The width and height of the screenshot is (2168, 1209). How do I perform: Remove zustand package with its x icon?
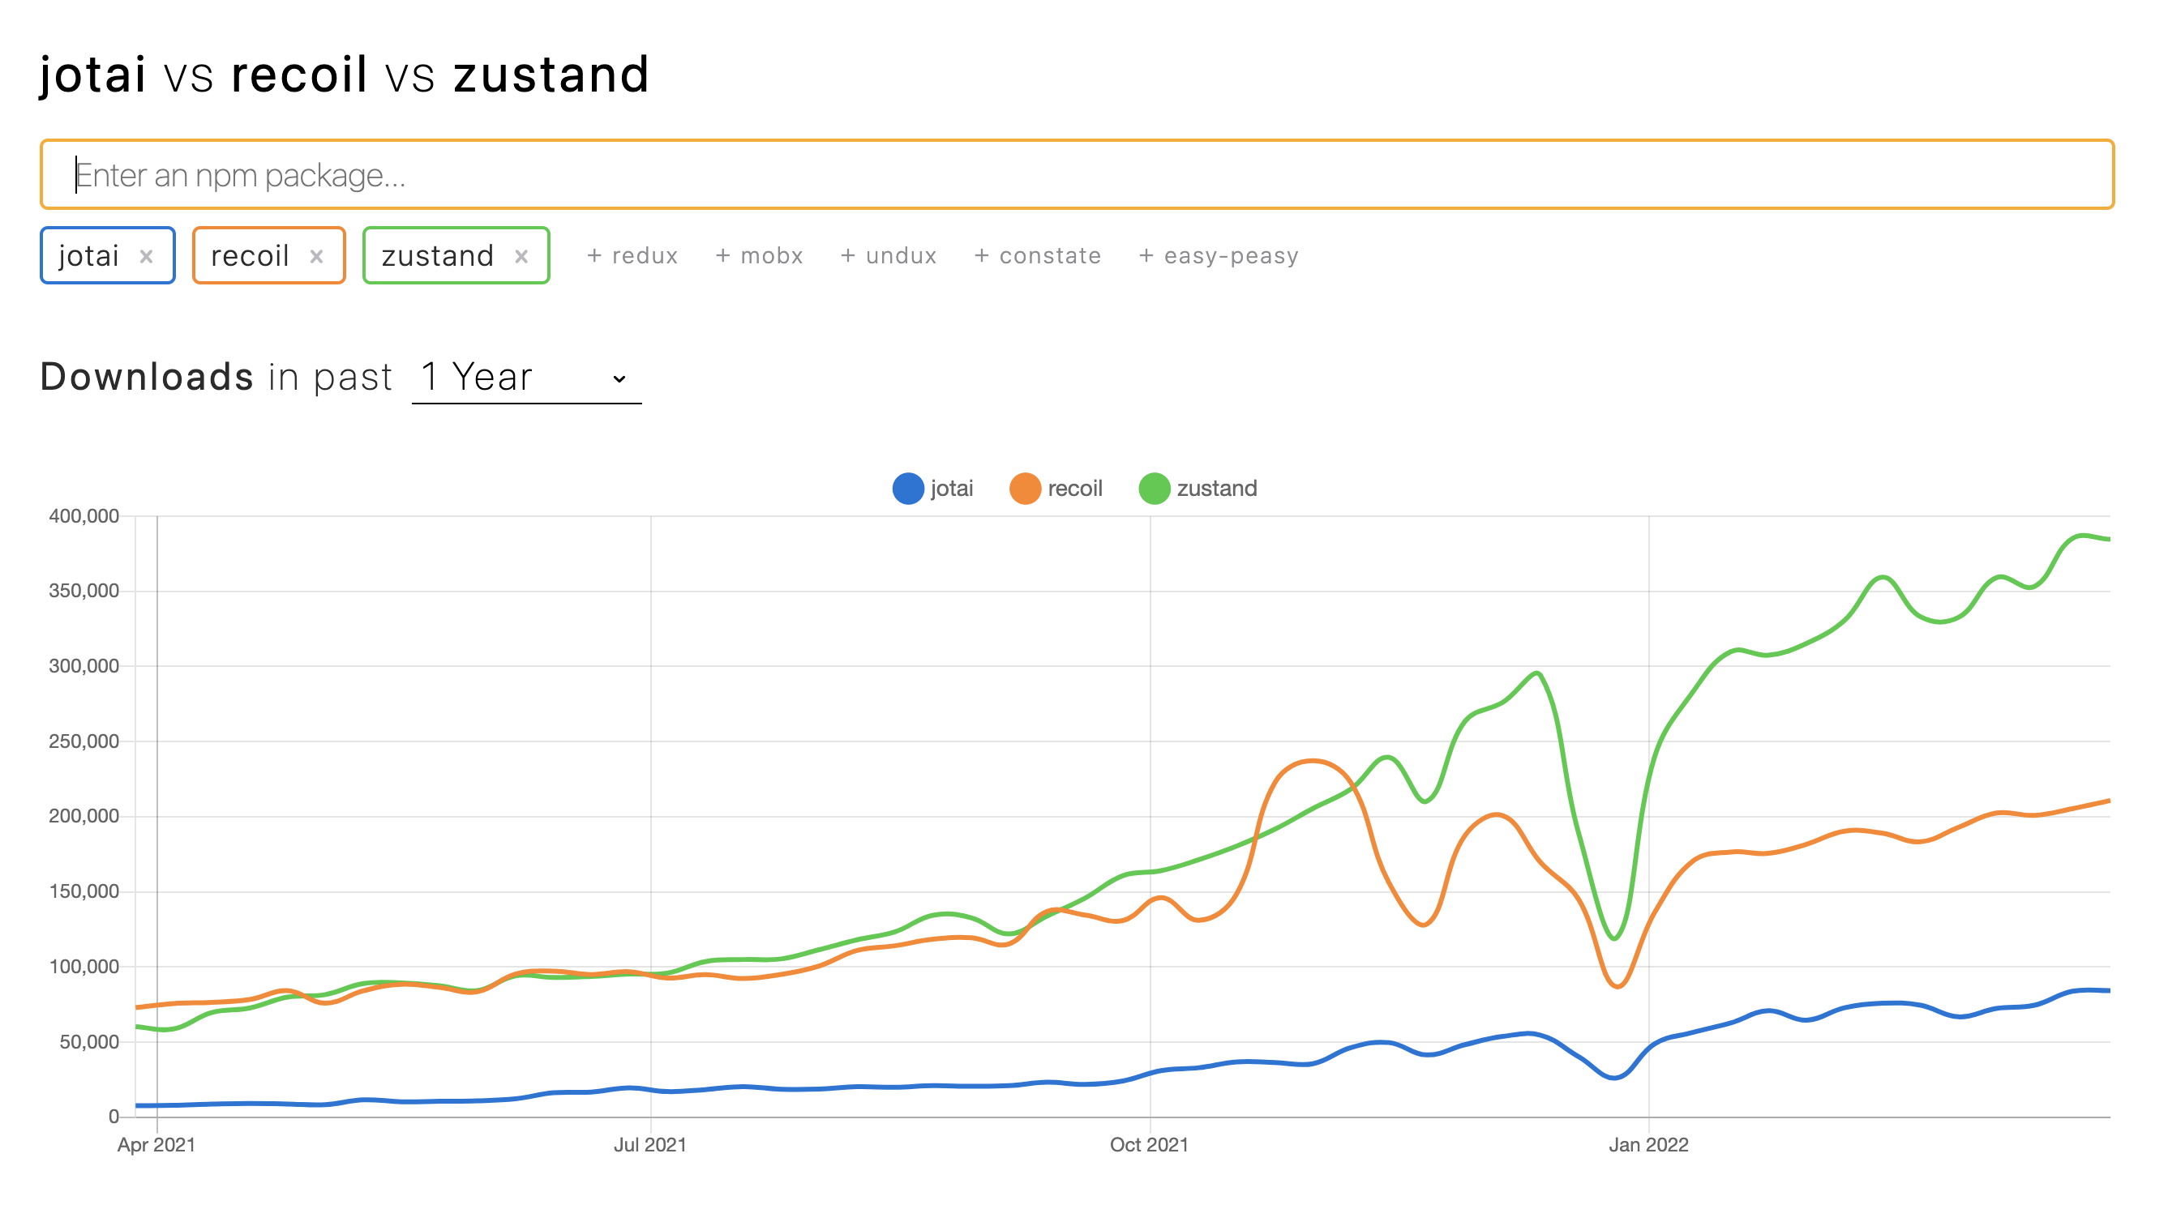[521, 257]
